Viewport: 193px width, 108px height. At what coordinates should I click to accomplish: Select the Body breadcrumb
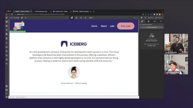tap(12, 97)
